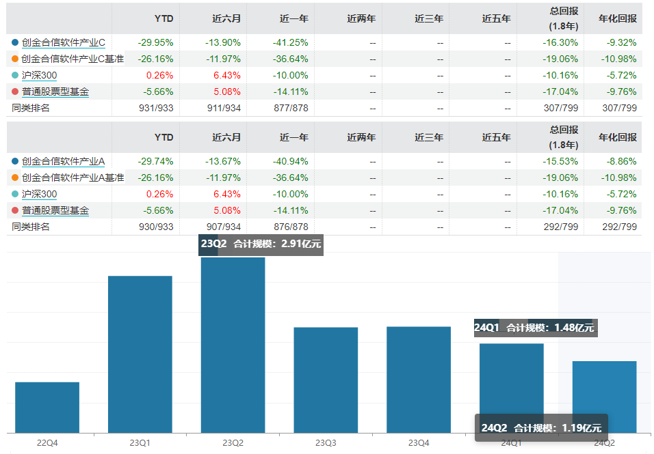Click orange dot beside 创金合信软件产业C基准

(x=16, y=59)
